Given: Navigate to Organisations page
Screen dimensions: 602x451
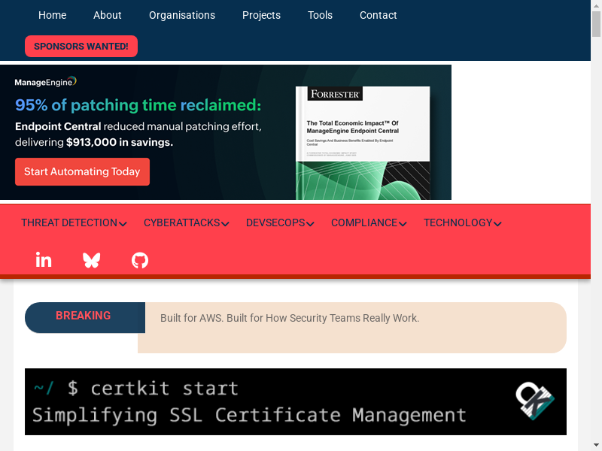Looking at the screenshot, I should (x=182, y=15).
